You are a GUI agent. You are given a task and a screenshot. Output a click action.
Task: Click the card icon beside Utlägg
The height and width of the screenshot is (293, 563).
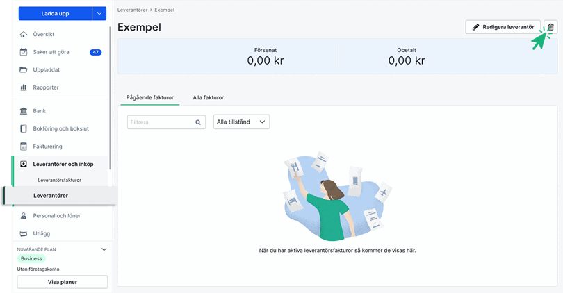coord(24,233)
